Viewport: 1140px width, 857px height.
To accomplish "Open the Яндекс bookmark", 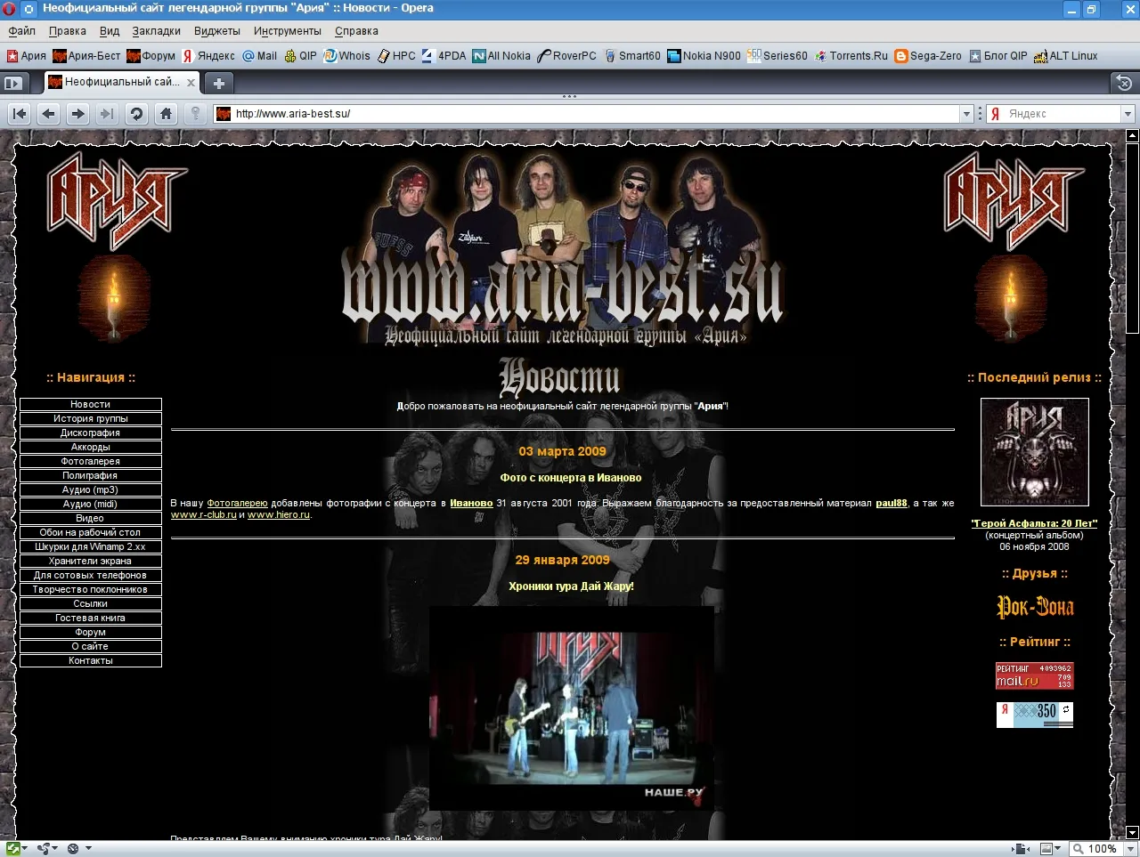I will [x=208, y=56].
